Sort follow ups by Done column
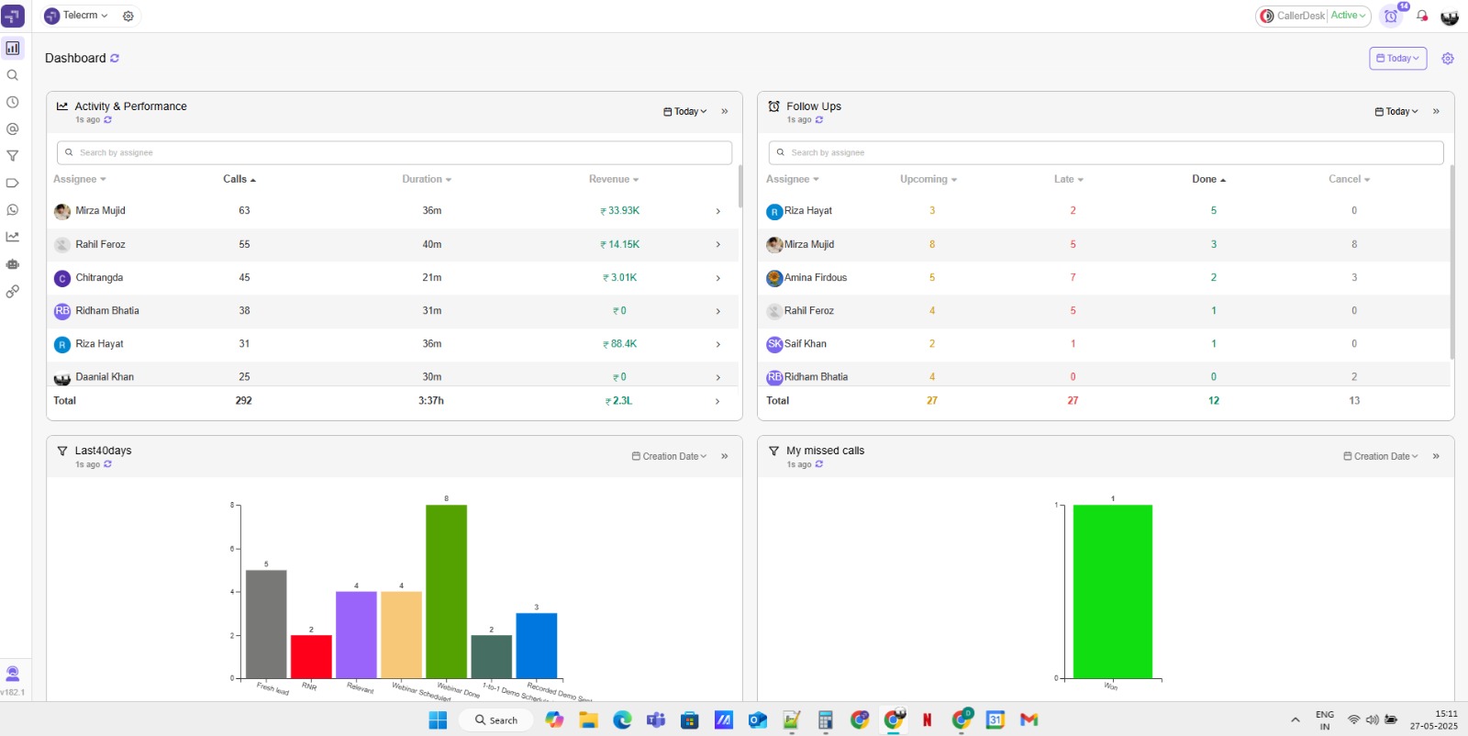Screen dimensions: 1468x736 (1208, 180)
